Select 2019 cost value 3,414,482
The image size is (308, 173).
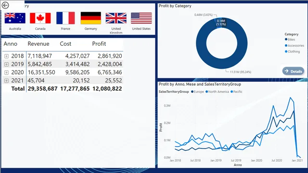pyautogui.click(x=77, y=64)
